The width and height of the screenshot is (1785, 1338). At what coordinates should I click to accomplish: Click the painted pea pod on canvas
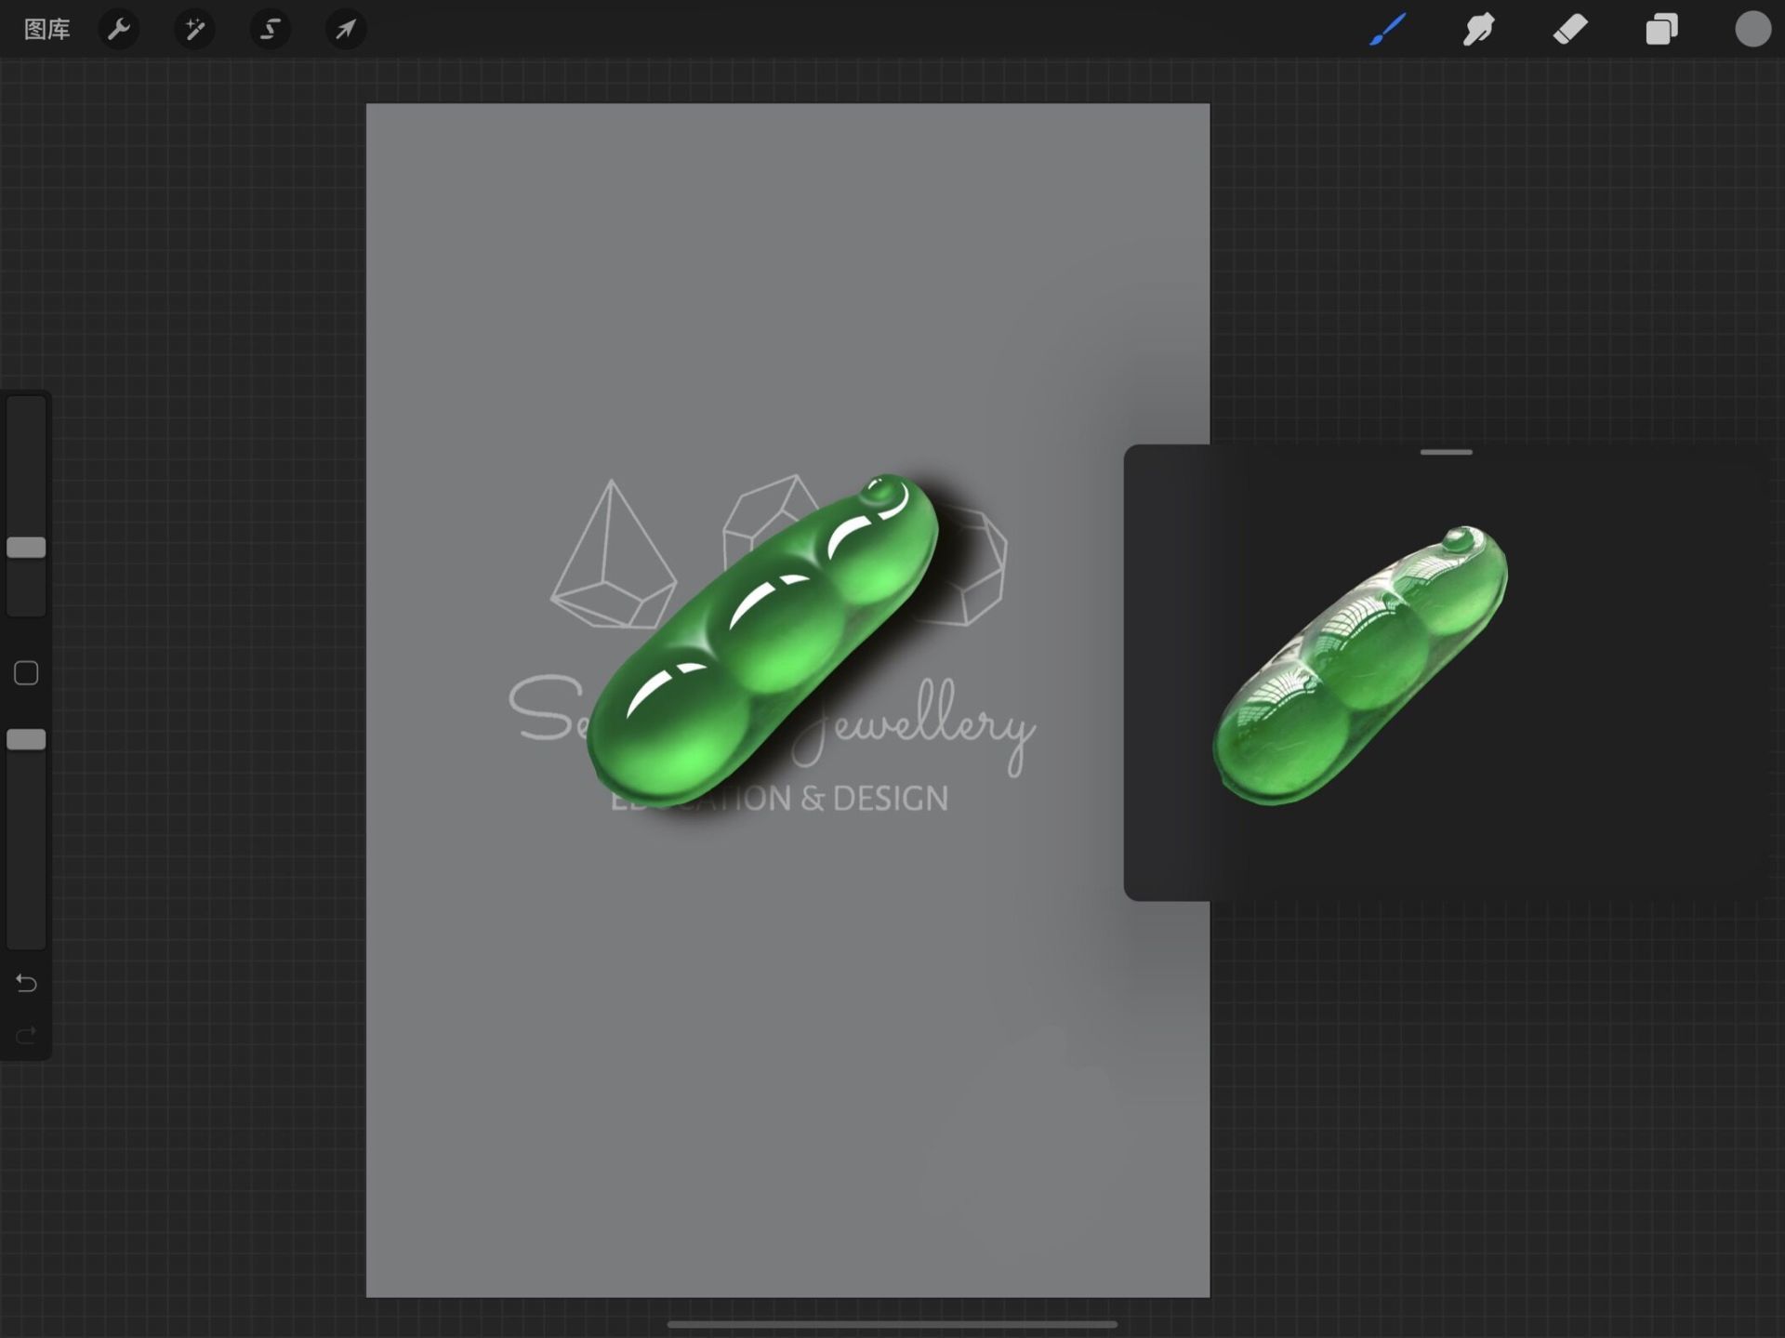762,642
